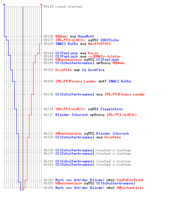This screenshot has height=204, width=184.
Task: Select the 06:29 timestamp marker
Action: [48, 137]
